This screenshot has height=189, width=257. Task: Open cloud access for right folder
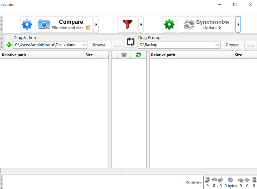tap(250, 45)
